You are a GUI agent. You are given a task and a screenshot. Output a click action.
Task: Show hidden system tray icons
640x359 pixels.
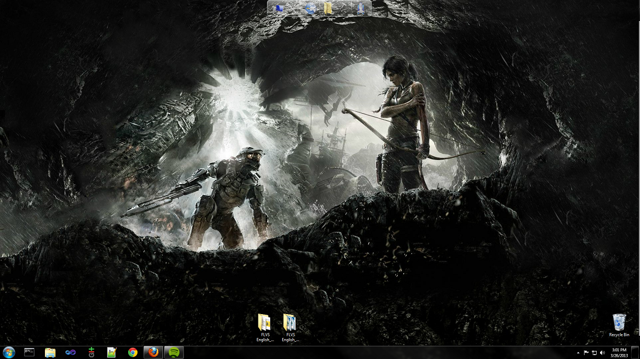(578, 353)
